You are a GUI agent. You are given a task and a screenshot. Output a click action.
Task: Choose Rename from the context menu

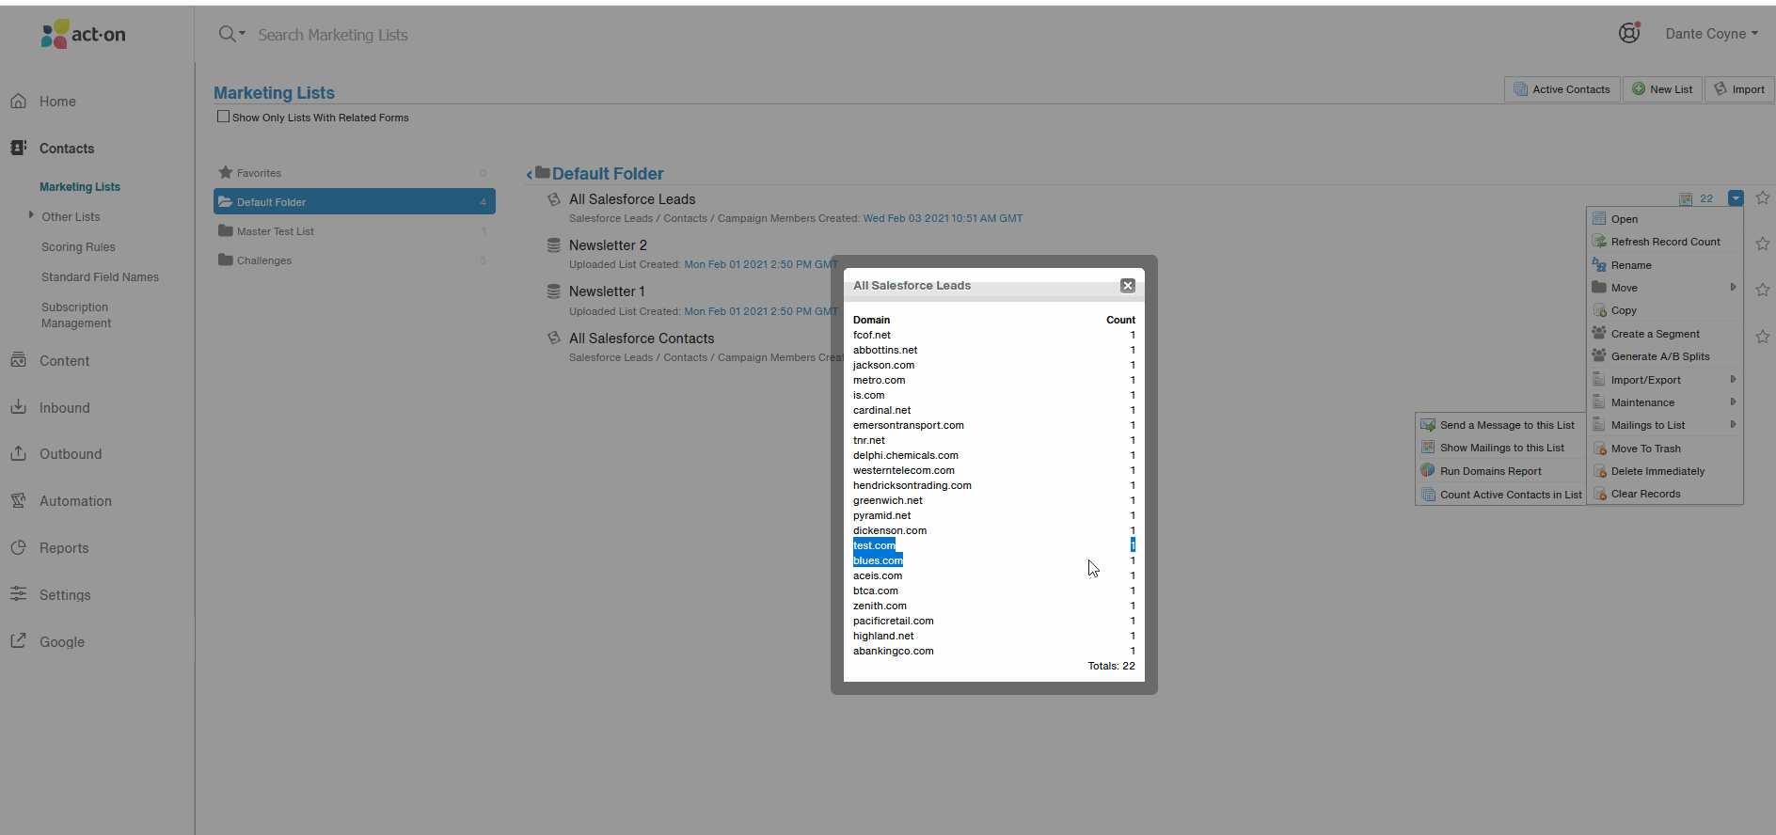tap(1665, 265)
